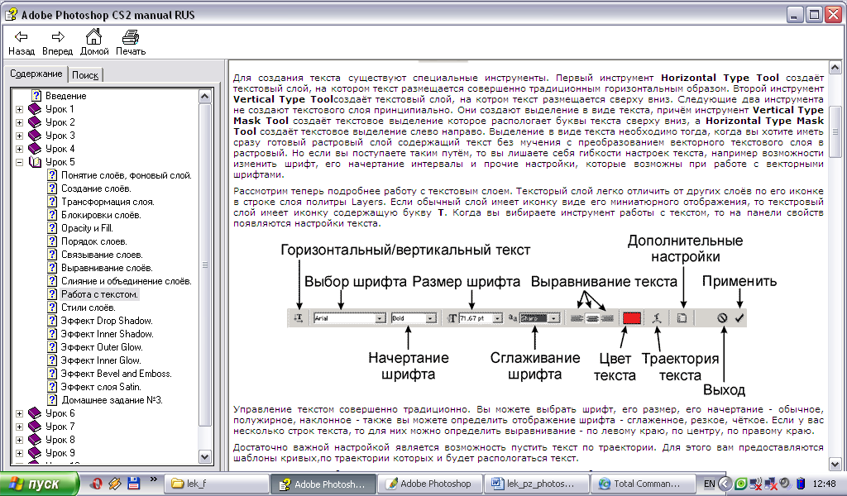Open the Эффект Drop Shadow topic

(x=107, y=321)
